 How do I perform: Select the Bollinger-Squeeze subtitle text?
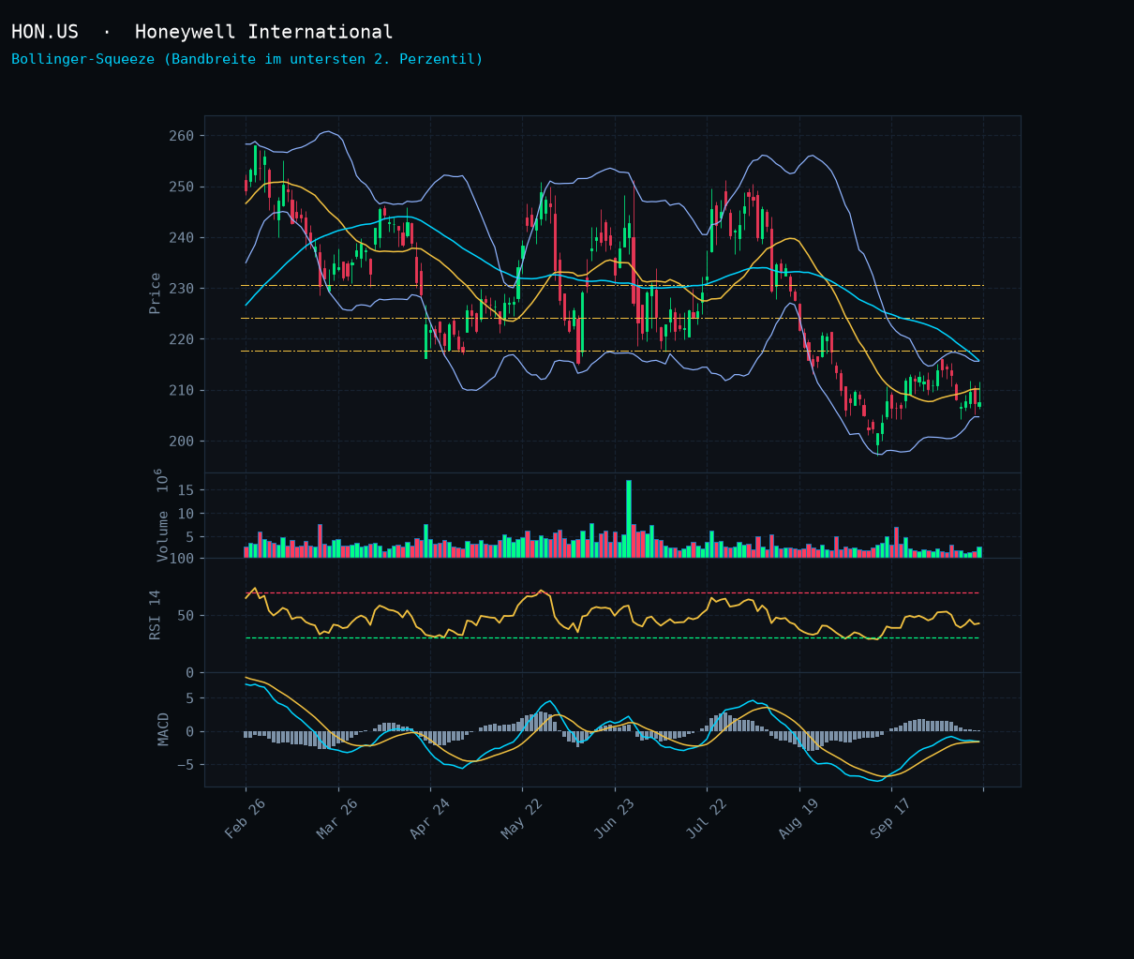tap(247, 59)
